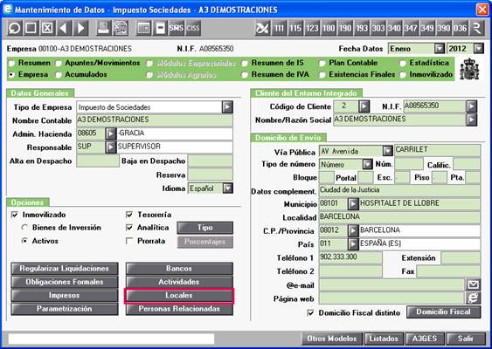Open Admin. Hacienda lookup arrow

click(x=111, y=133)
